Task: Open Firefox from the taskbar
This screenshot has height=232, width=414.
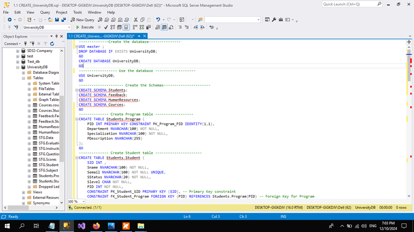Action: pyautogui.click(x=96, y=226)
